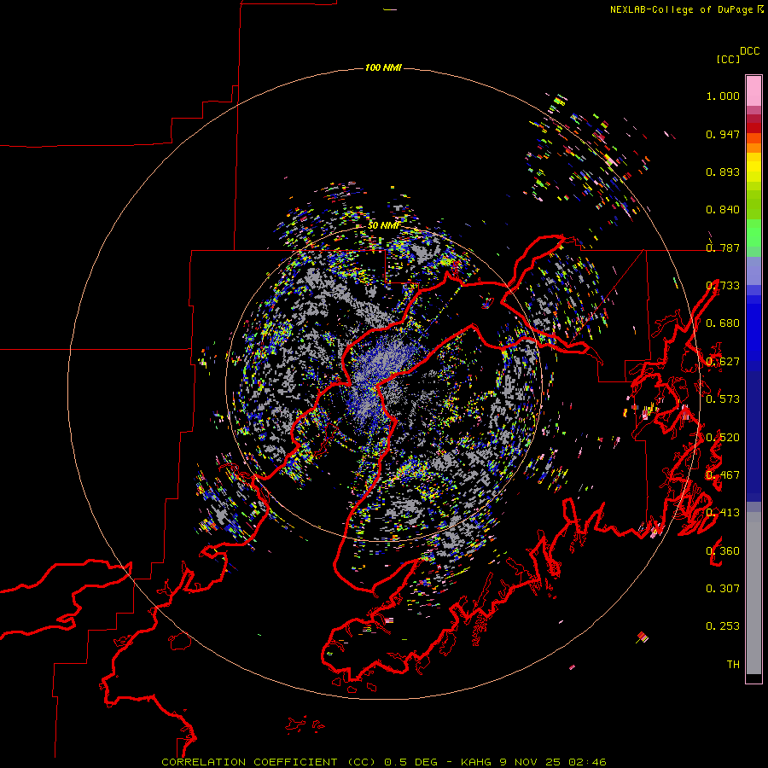Pick the orange segment of the color scale
768x768 pixels.
tap(753, 143)
